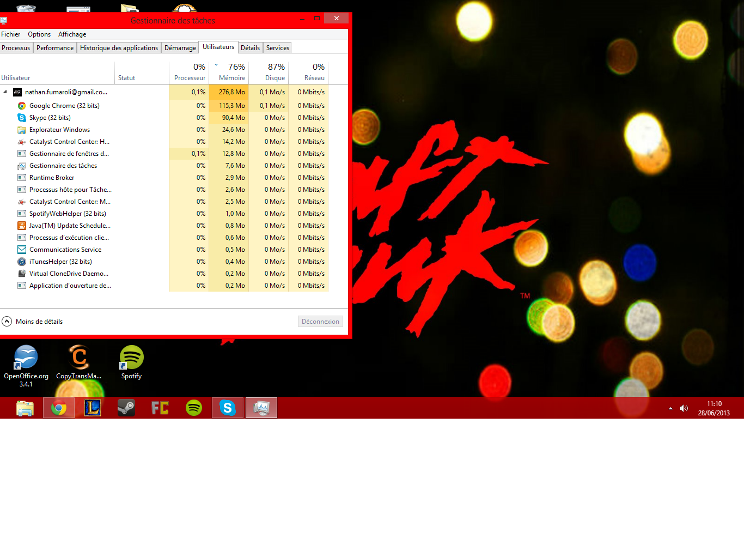Click the Catalyst Control Center: M... icon

point(22,202)
